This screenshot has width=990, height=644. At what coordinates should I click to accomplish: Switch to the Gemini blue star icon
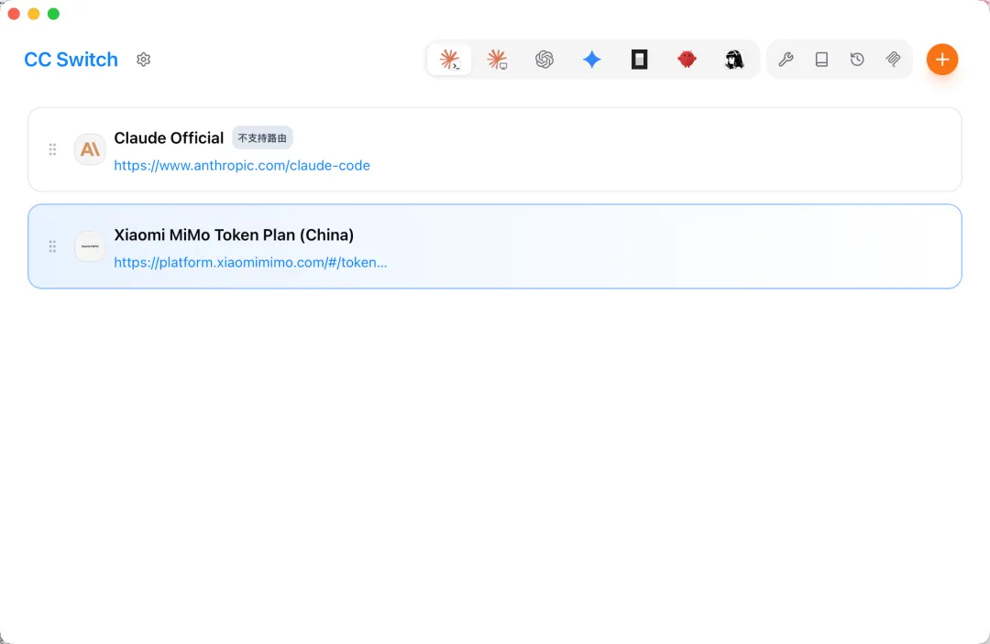[x=591, y=60]
